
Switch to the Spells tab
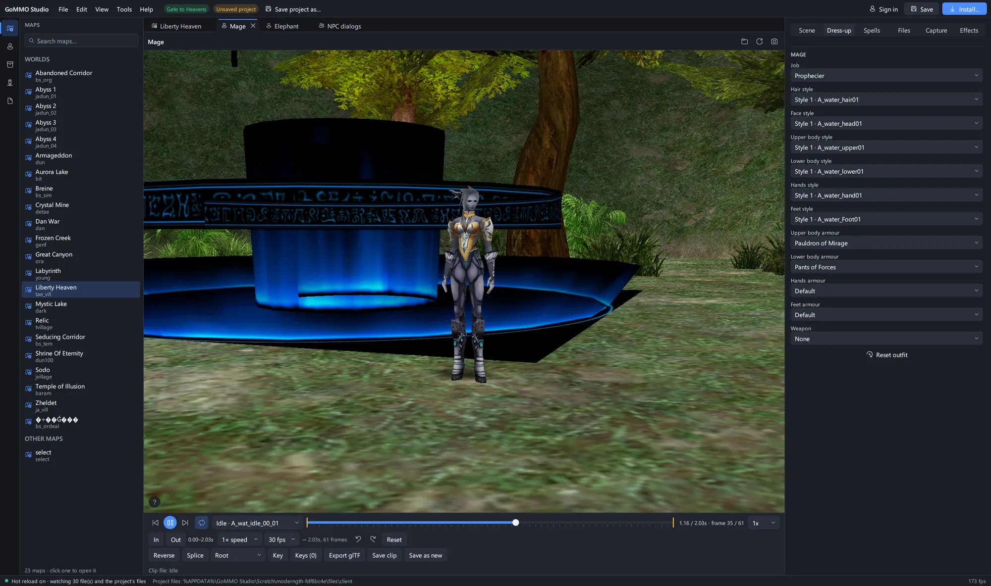(872, 30)
